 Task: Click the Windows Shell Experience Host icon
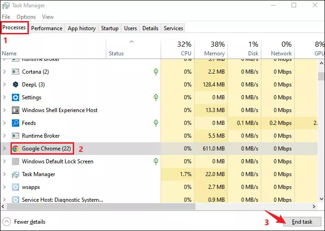click(x=16, y=110)
